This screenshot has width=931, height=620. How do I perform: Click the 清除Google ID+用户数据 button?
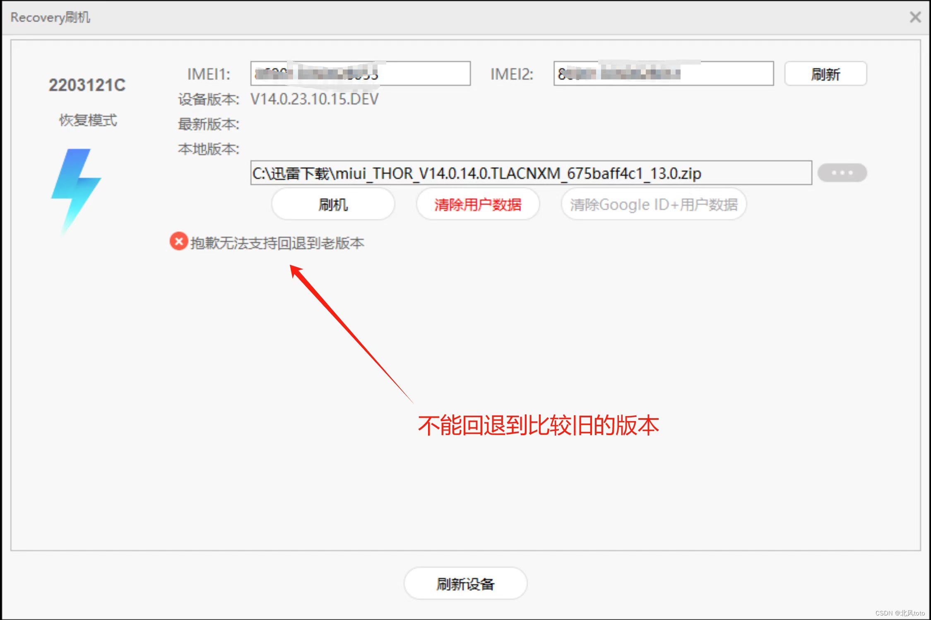point(654,204)
